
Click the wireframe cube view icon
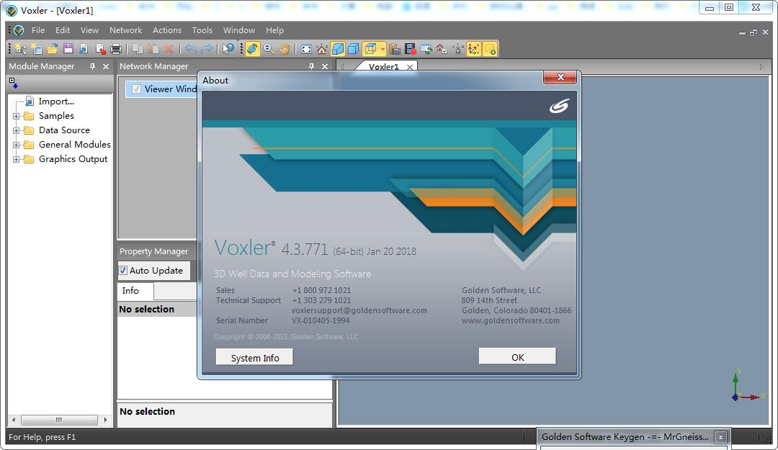point(370,49)
